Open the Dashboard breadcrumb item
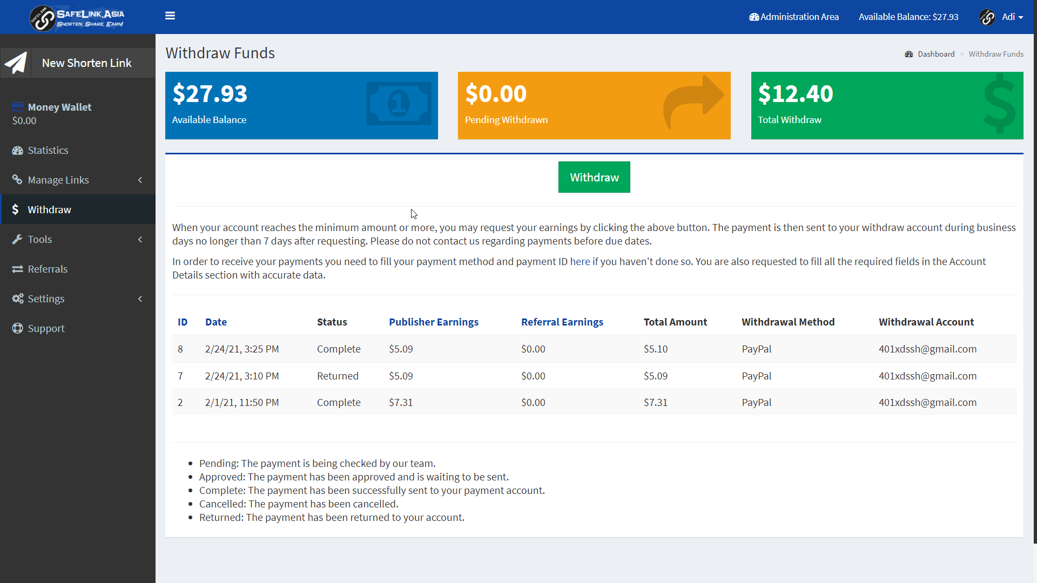 point(937,54)
